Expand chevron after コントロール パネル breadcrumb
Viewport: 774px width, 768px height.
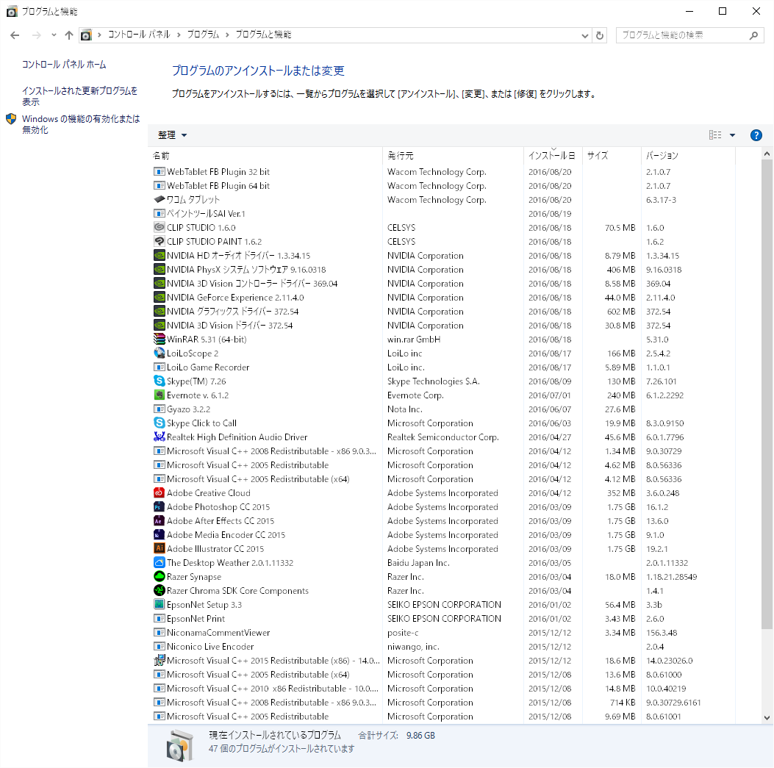[178, 35]
